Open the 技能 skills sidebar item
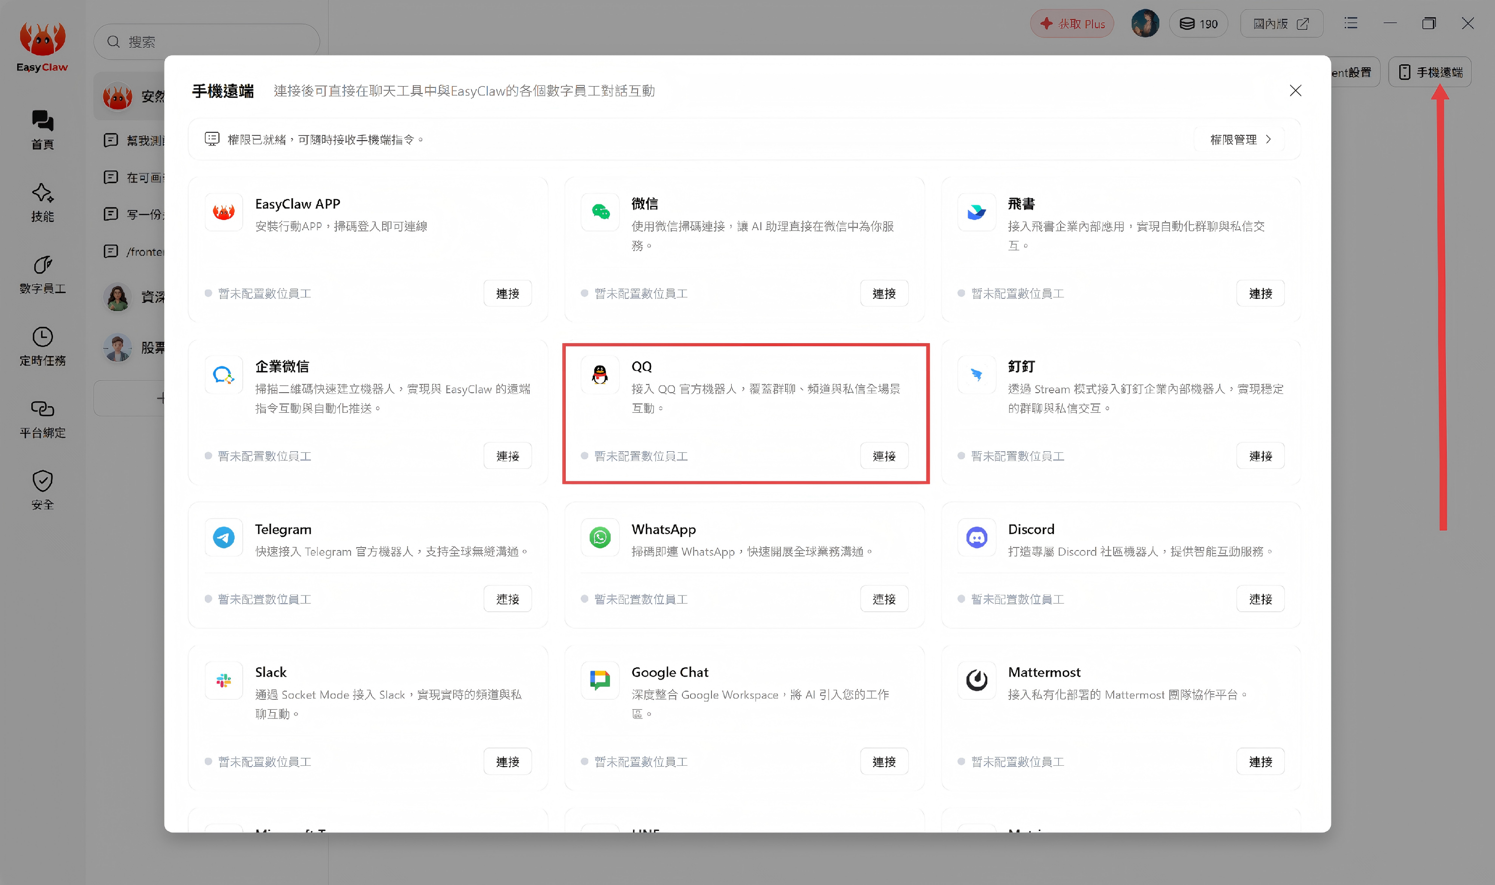The height and width of the screenshot is (885, 1495). pyautogui.click(x=42, y=202)
